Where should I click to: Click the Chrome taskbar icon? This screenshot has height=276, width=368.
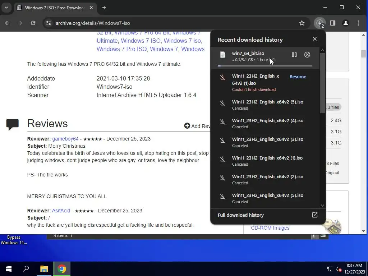62,269
